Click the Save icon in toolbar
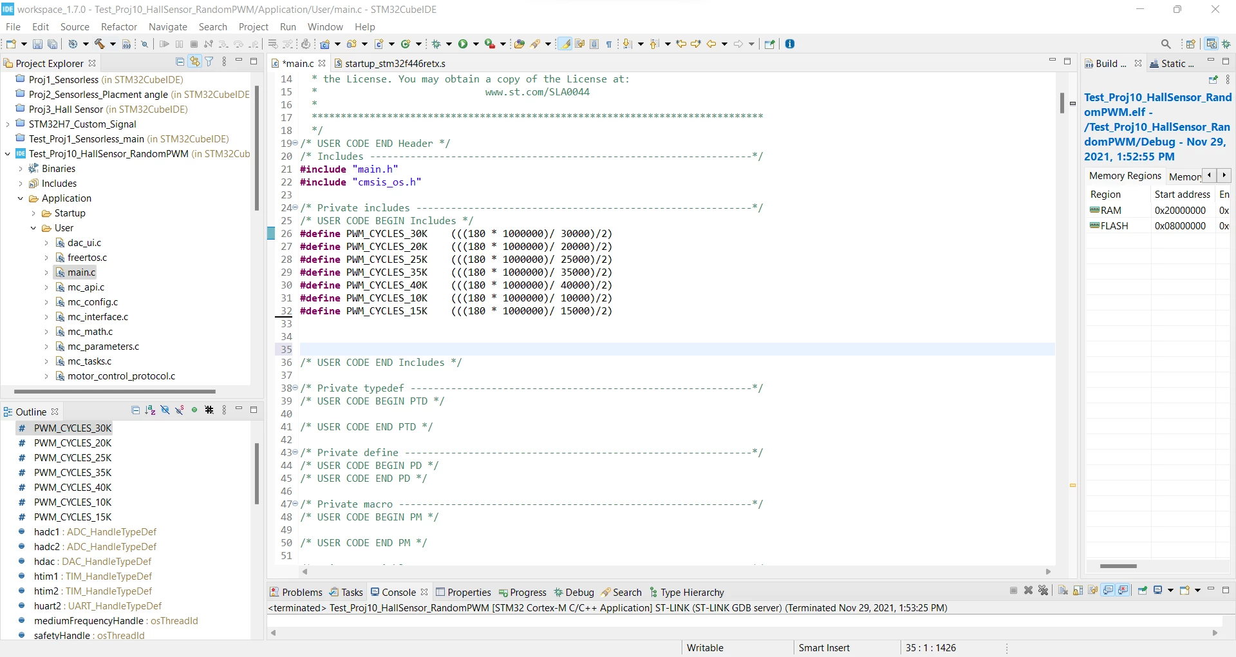 pos(37,44)
